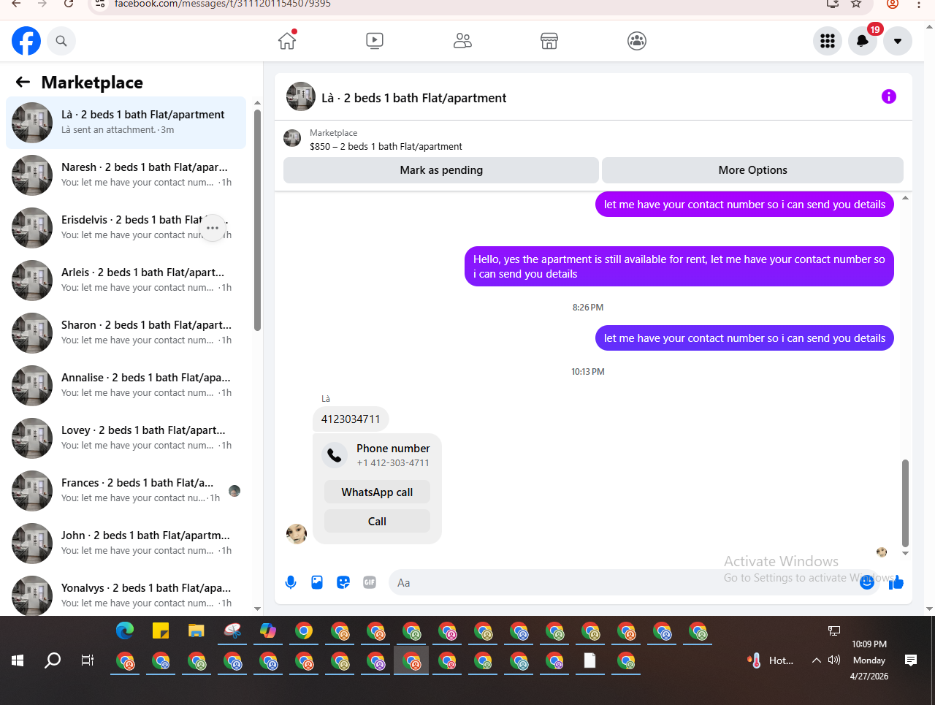The width and height of the screenshot is (935, 705).
Task: Click the phone handset icon in contact card
Action: [x=335, y=455]
